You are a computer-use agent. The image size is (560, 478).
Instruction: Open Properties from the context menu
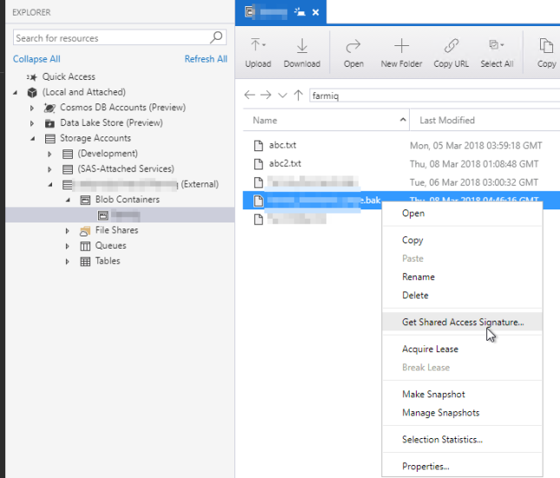click(x=425, y=467)
